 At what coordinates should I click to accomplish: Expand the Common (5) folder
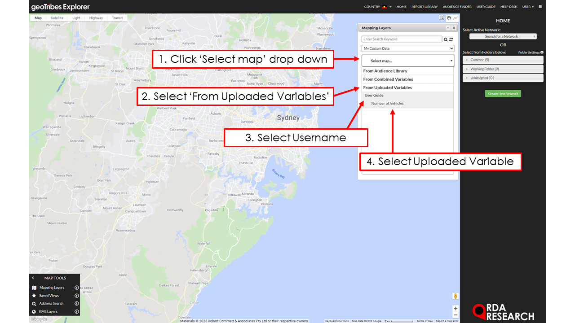[x=503, y=60]
